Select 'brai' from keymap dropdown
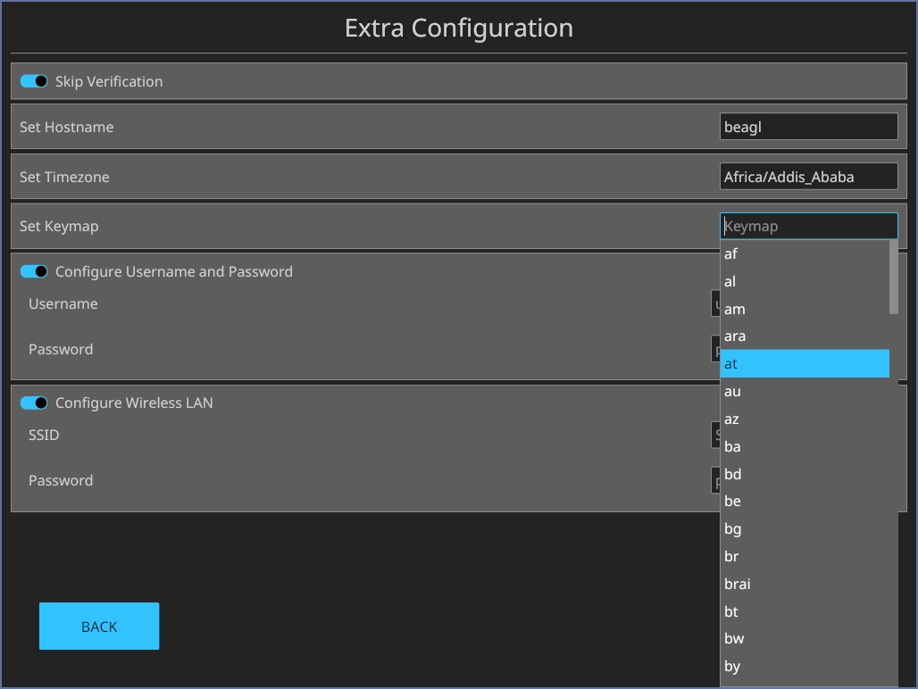 tap(805, 584)
